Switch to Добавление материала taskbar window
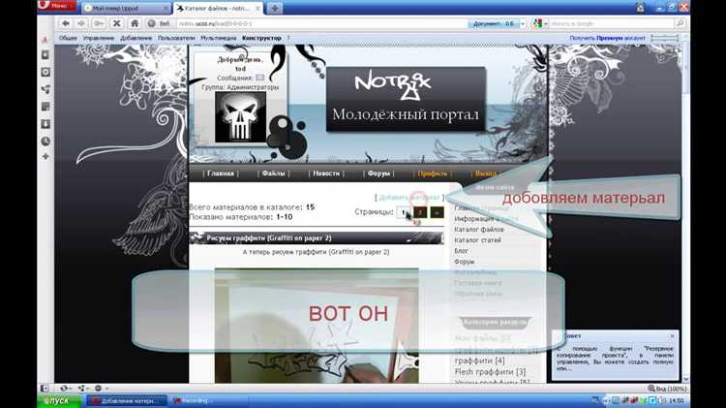Viewport: 726px width, 408px height. click(x=126, y=400)
